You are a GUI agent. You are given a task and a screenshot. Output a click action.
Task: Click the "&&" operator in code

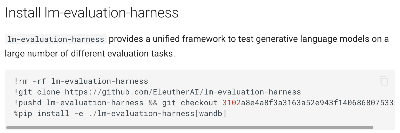point(153,103)
